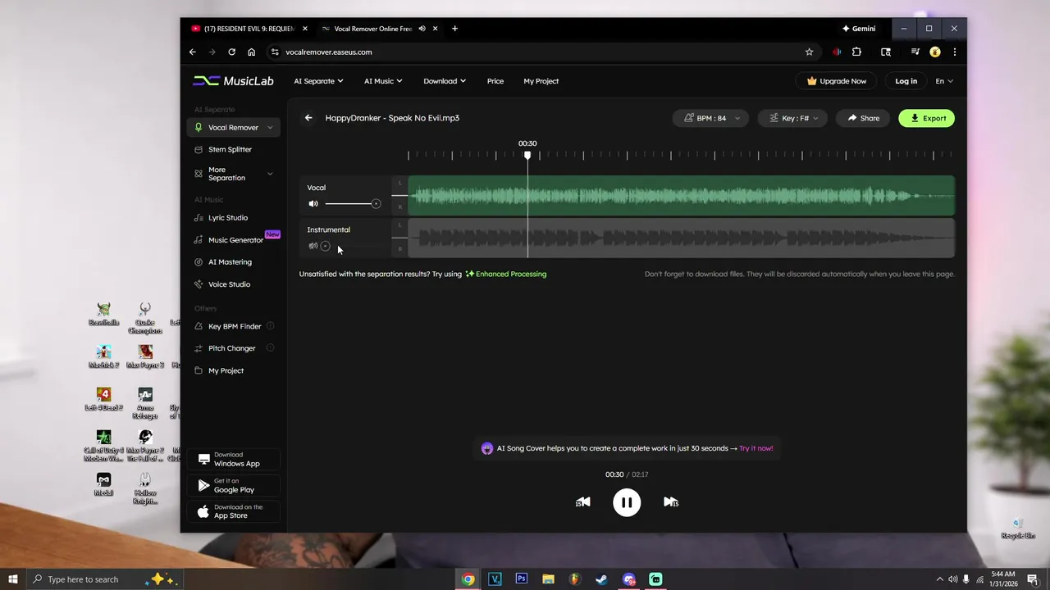1050x590 pixels.
Task: Click Chrome profile avatar
Action: point(934,52)
